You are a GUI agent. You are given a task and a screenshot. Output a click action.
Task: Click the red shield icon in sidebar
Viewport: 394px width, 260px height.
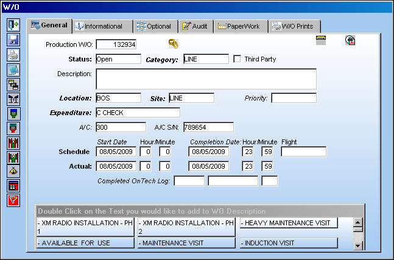(13, 128)
